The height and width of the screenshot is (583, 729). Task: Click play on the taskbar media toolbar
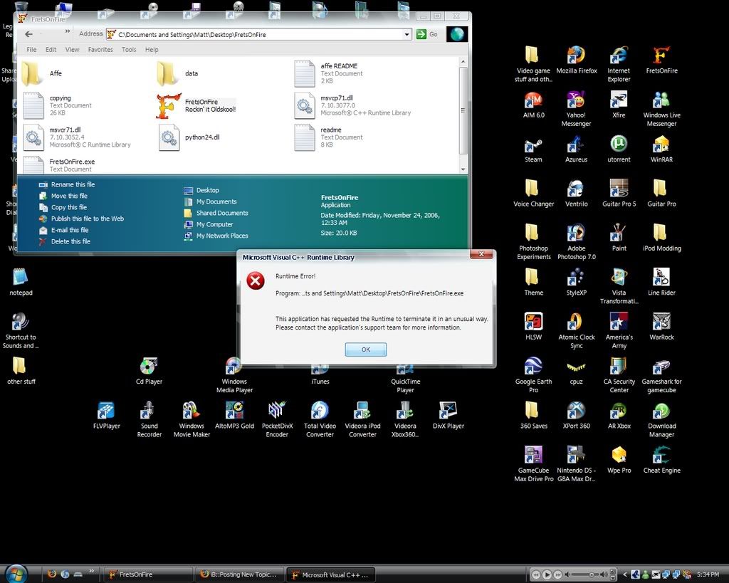[x=547, y=574]
